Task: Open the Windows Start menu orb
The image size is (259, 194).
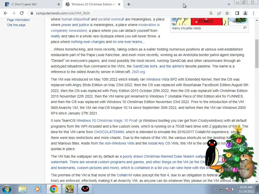Action: coord(7,189)
